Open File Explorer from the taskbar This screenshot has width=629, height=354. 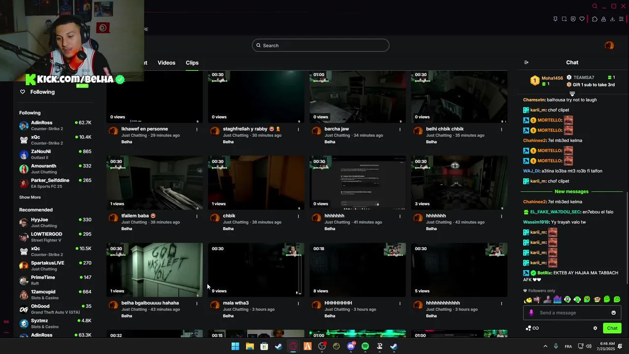250,346
